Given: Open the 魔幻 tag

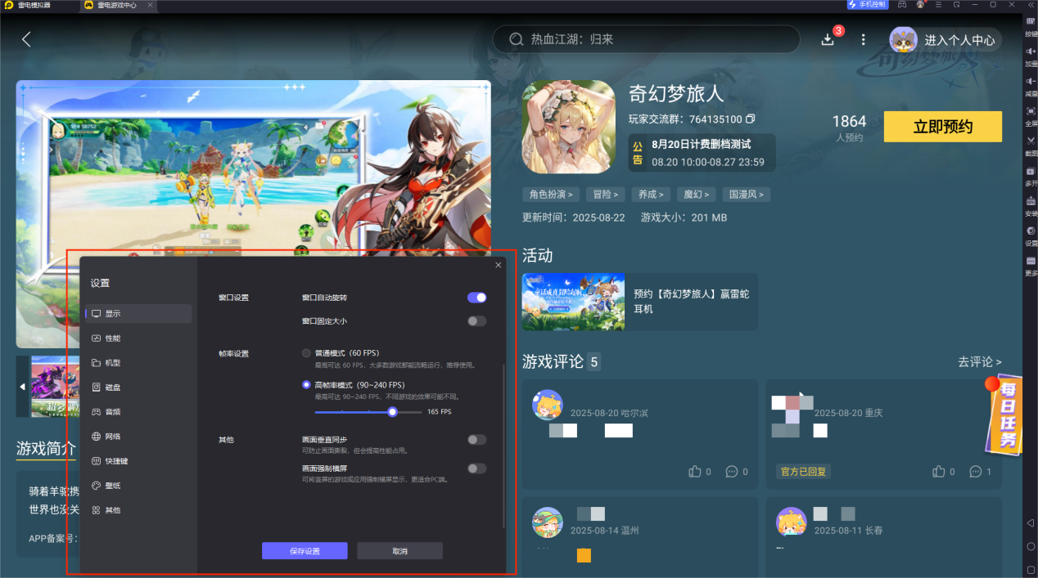Looking at the screenshot, I should [x=697, y=195].
